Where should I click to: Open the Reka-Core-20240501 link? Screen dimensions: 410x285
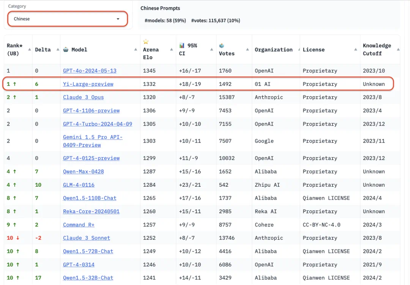pos(91,211)
